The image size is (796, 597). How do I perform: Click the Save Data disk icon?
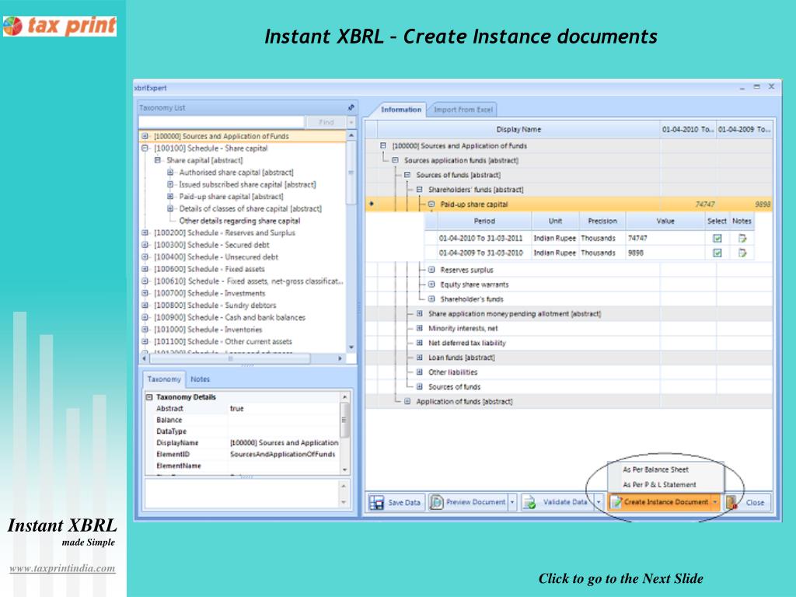(377, 503)
